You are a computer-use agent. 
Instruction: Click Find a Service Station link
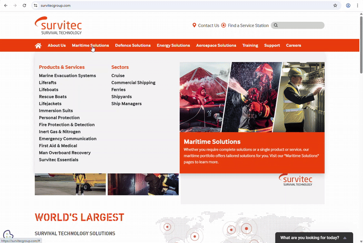(248, 25)
